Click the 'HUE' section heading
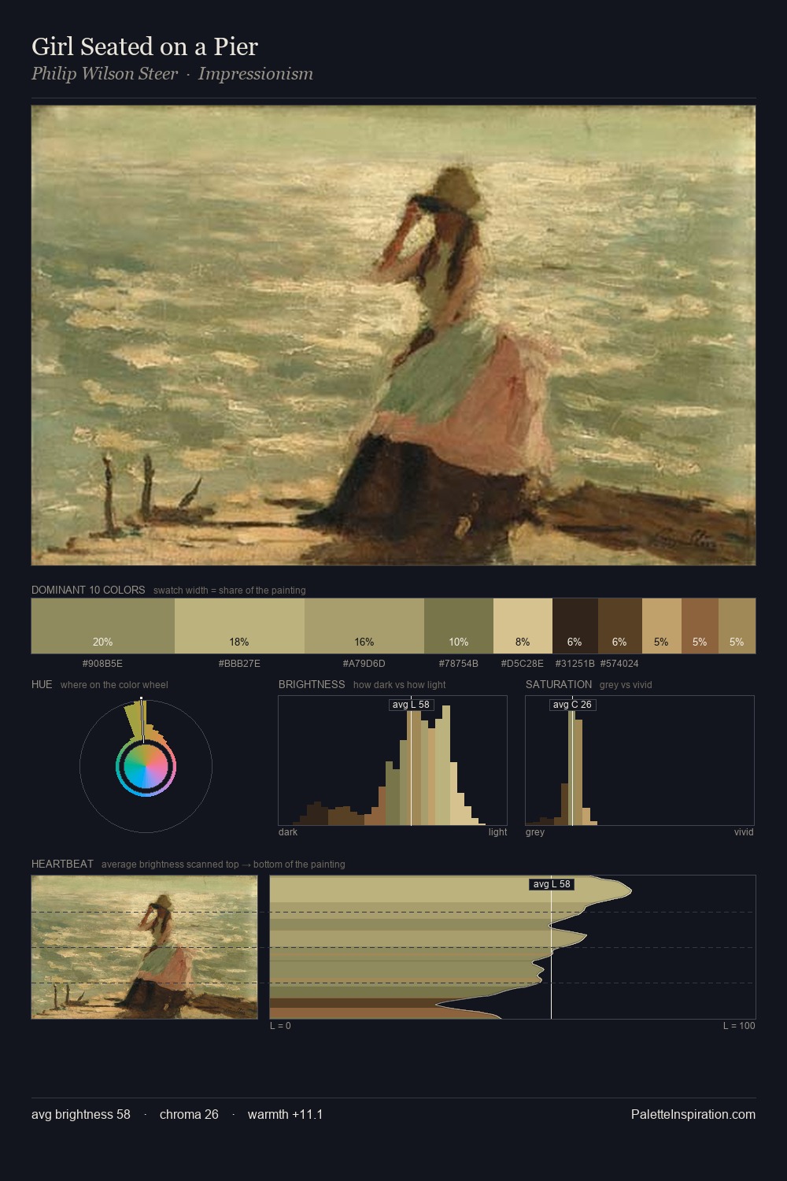Screen dimensions: 787x1181 [42, 684]
